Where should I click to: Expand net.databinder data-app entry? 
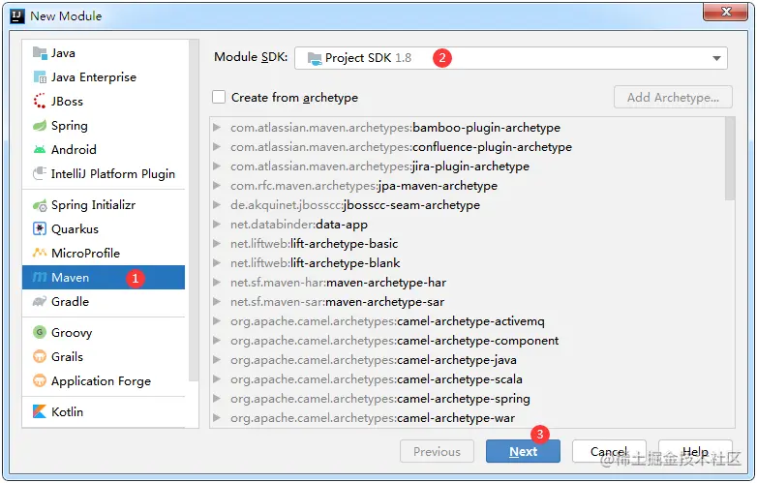[217, 224]
